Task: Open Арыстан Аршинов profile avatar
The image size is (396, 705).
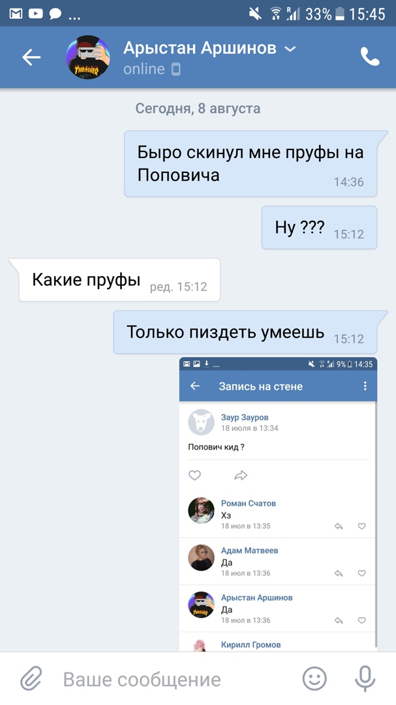Action: [88, 57]
